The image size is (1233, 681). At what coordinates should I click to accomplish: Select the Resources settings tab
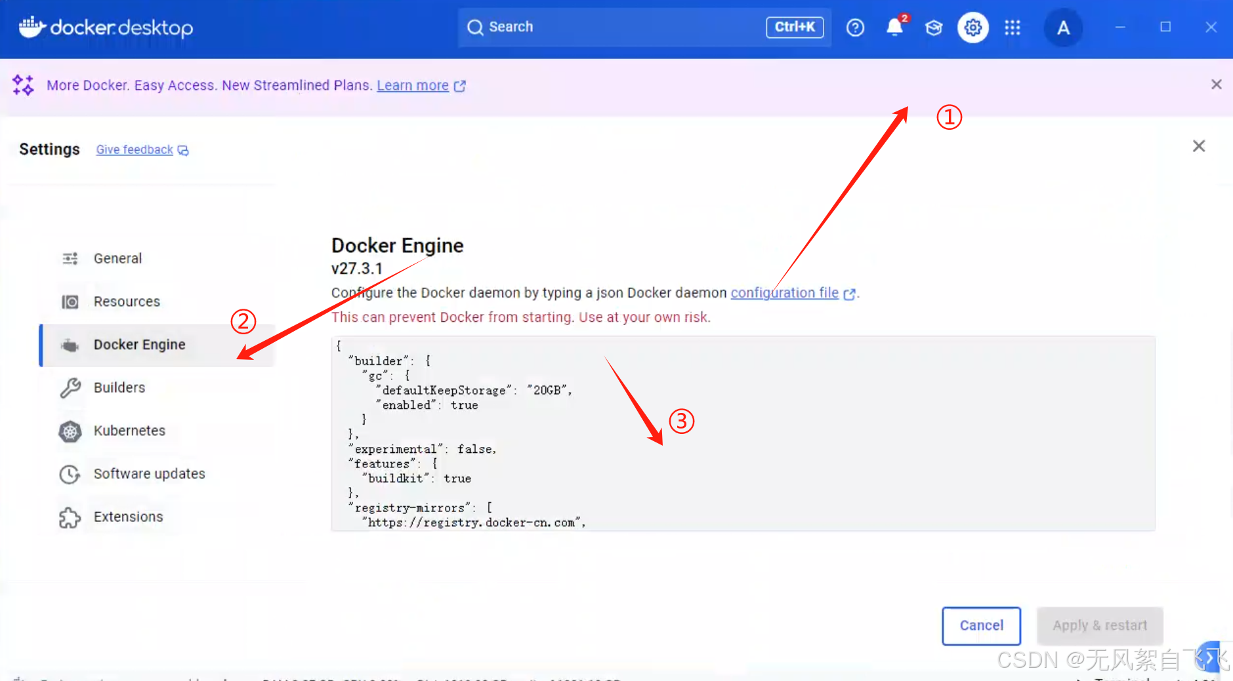click(157, 302)
